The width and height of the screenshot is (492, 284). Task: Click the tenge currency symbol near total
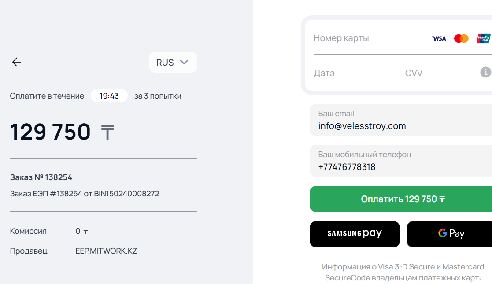click(x=107, y=132)
